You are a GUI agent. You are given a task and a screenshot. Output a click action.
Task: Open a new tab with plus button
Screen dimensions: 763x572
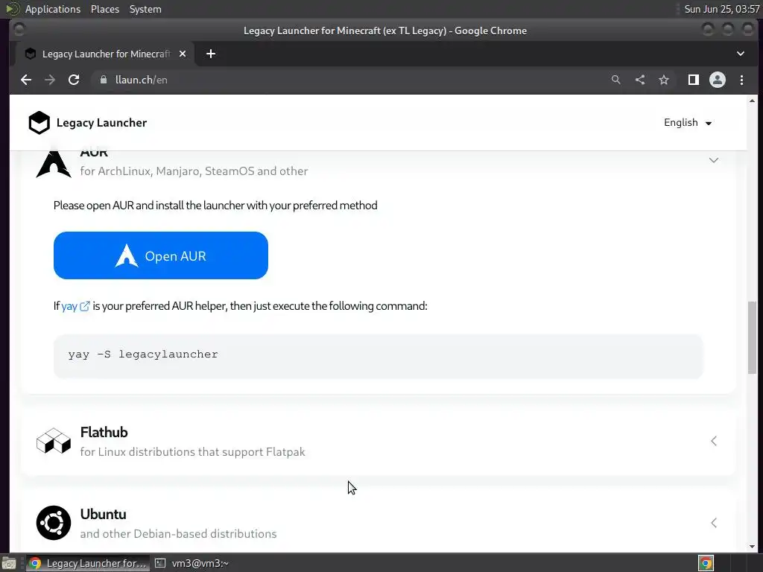(x=211, y=54)
